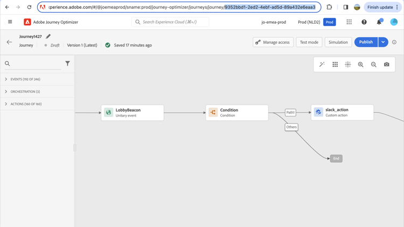Select the LobbyBeacon unitary event node
The height and width of the screenshot is (227, 404).
(133, 113)
